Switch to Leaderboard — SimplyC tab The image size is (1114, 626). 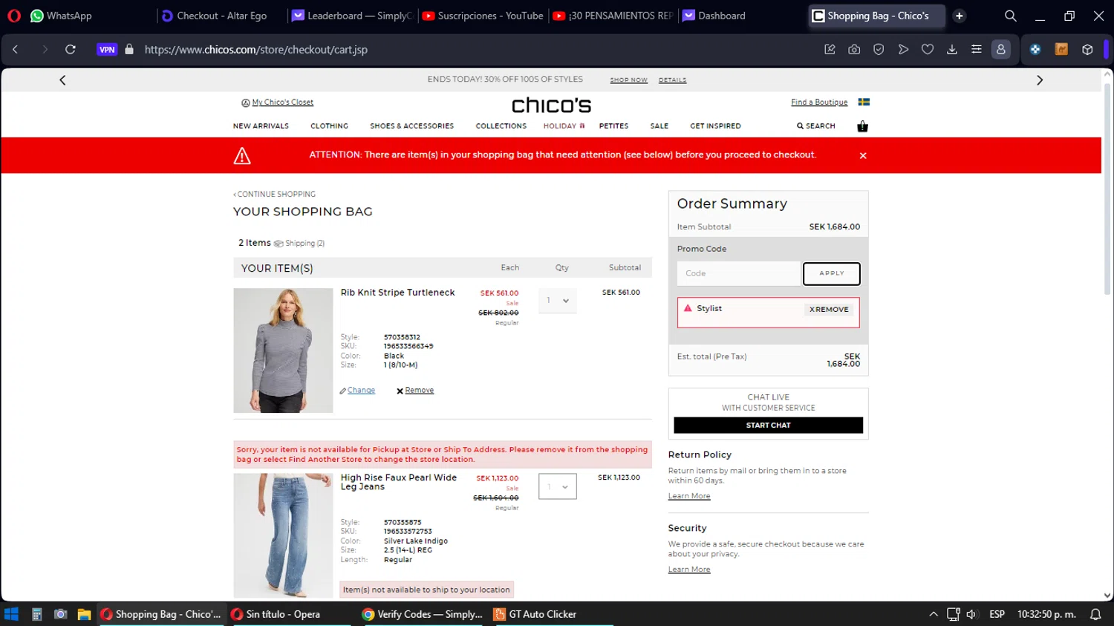351,16
